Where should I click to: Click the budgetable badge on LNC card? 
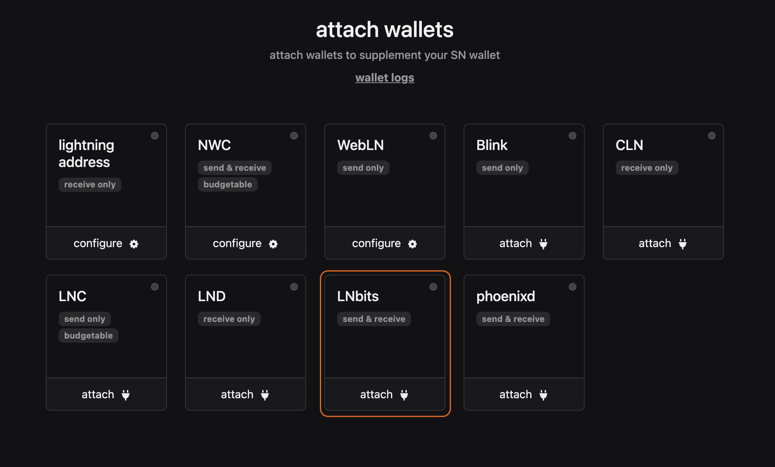pyautogui.click(x=89, y=336)
